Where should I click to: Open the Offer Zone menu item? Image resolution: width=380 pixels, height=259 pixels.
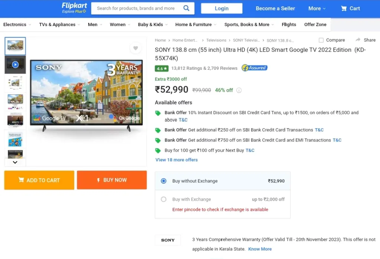click(315, 25)
